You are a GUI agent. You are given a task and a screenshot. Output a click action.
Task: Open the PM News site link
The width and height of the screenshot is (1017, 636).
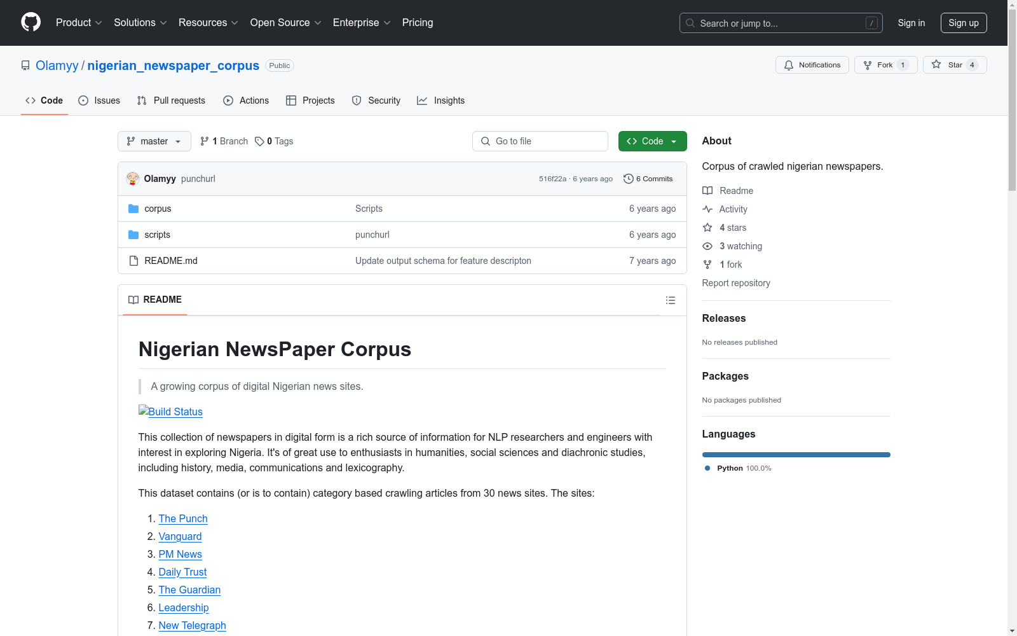pos(181,554)
